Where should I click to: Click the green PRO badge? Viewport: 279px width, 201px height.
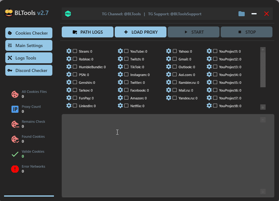(x=68, y=14)
